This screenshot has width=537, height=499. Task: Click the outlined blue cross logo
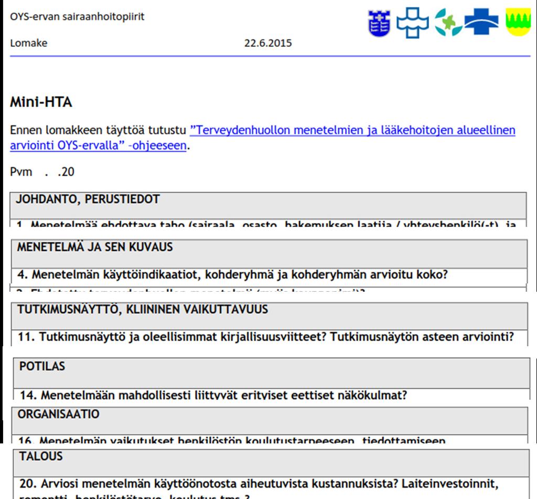point(413,23)
